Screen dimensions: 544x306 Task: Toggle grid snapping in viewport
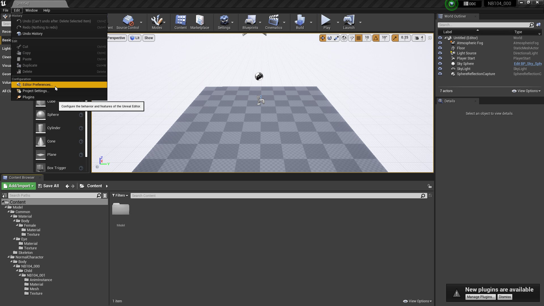click(x=359, y=38)
